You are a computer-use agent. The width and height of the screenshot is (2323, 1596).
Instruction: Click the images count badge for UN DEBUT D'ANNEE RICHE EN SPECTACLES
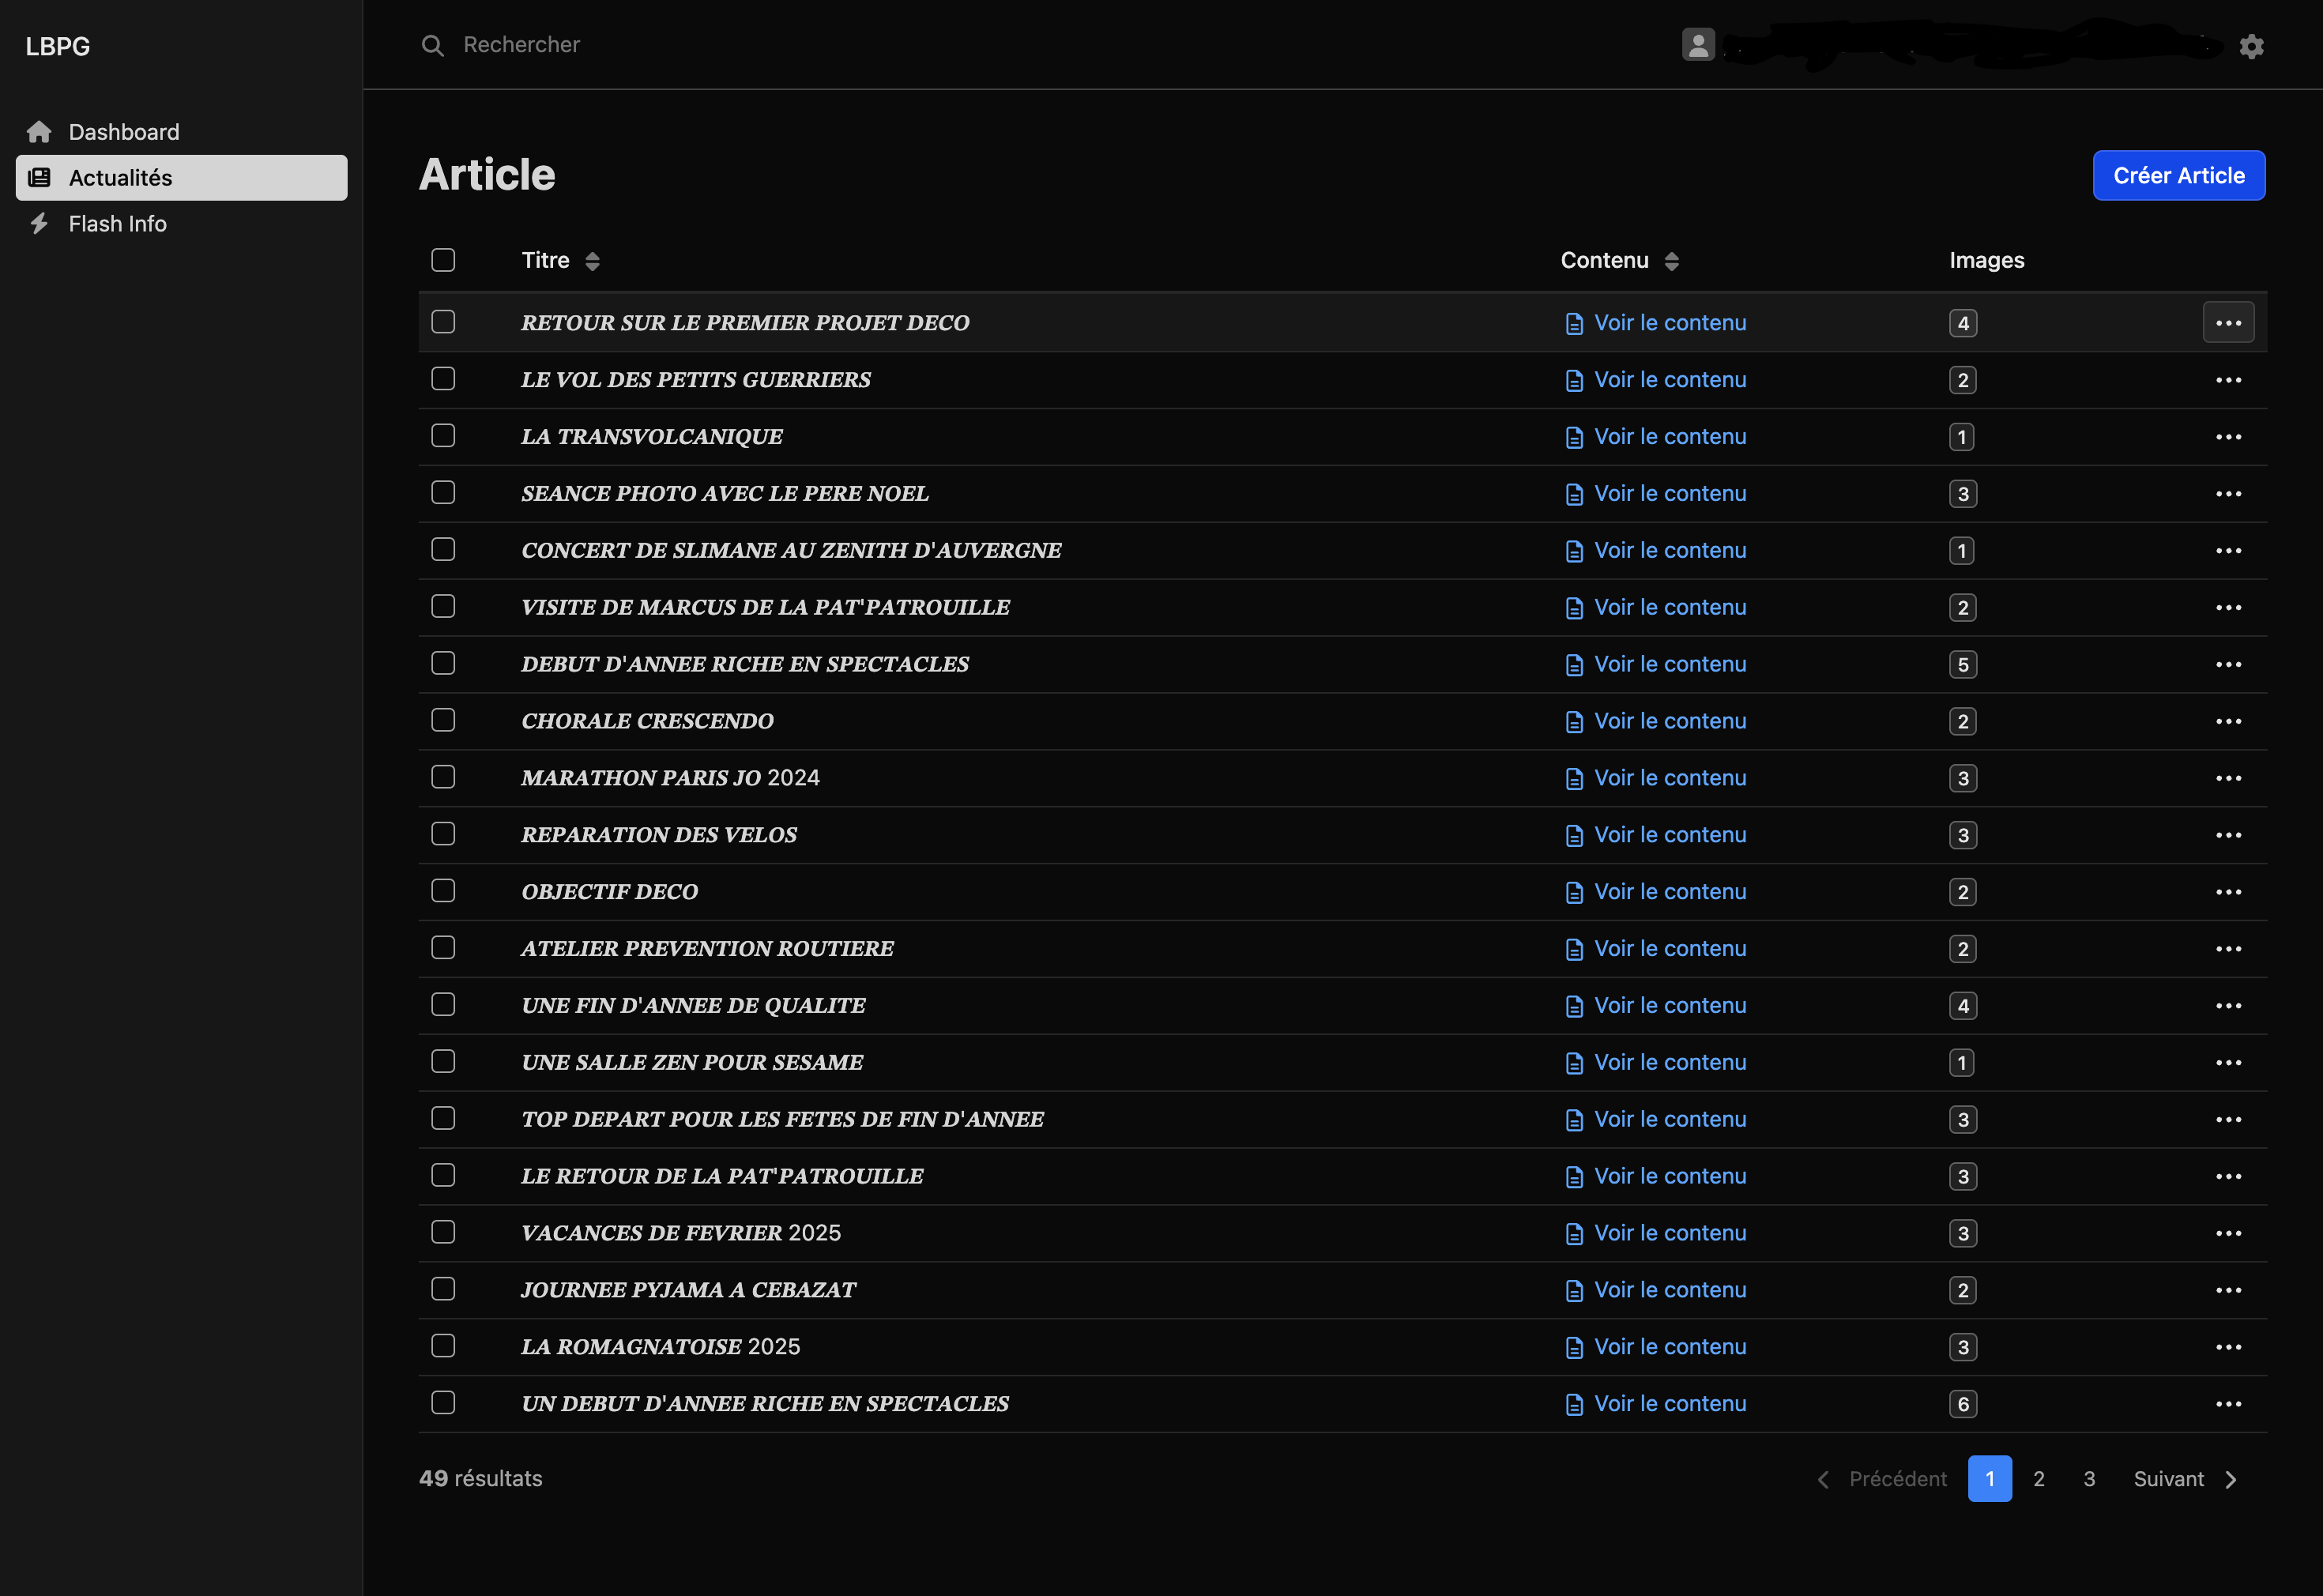pos(1962,1404)
